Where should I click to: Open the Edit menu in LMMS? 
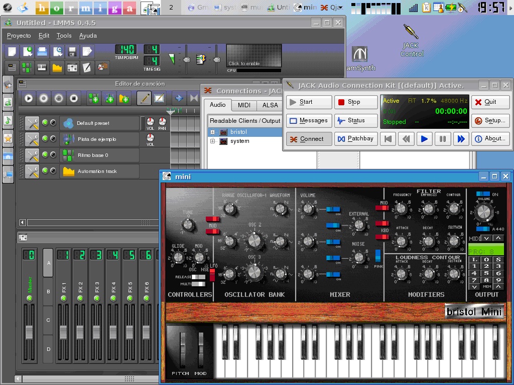point(44,36)
